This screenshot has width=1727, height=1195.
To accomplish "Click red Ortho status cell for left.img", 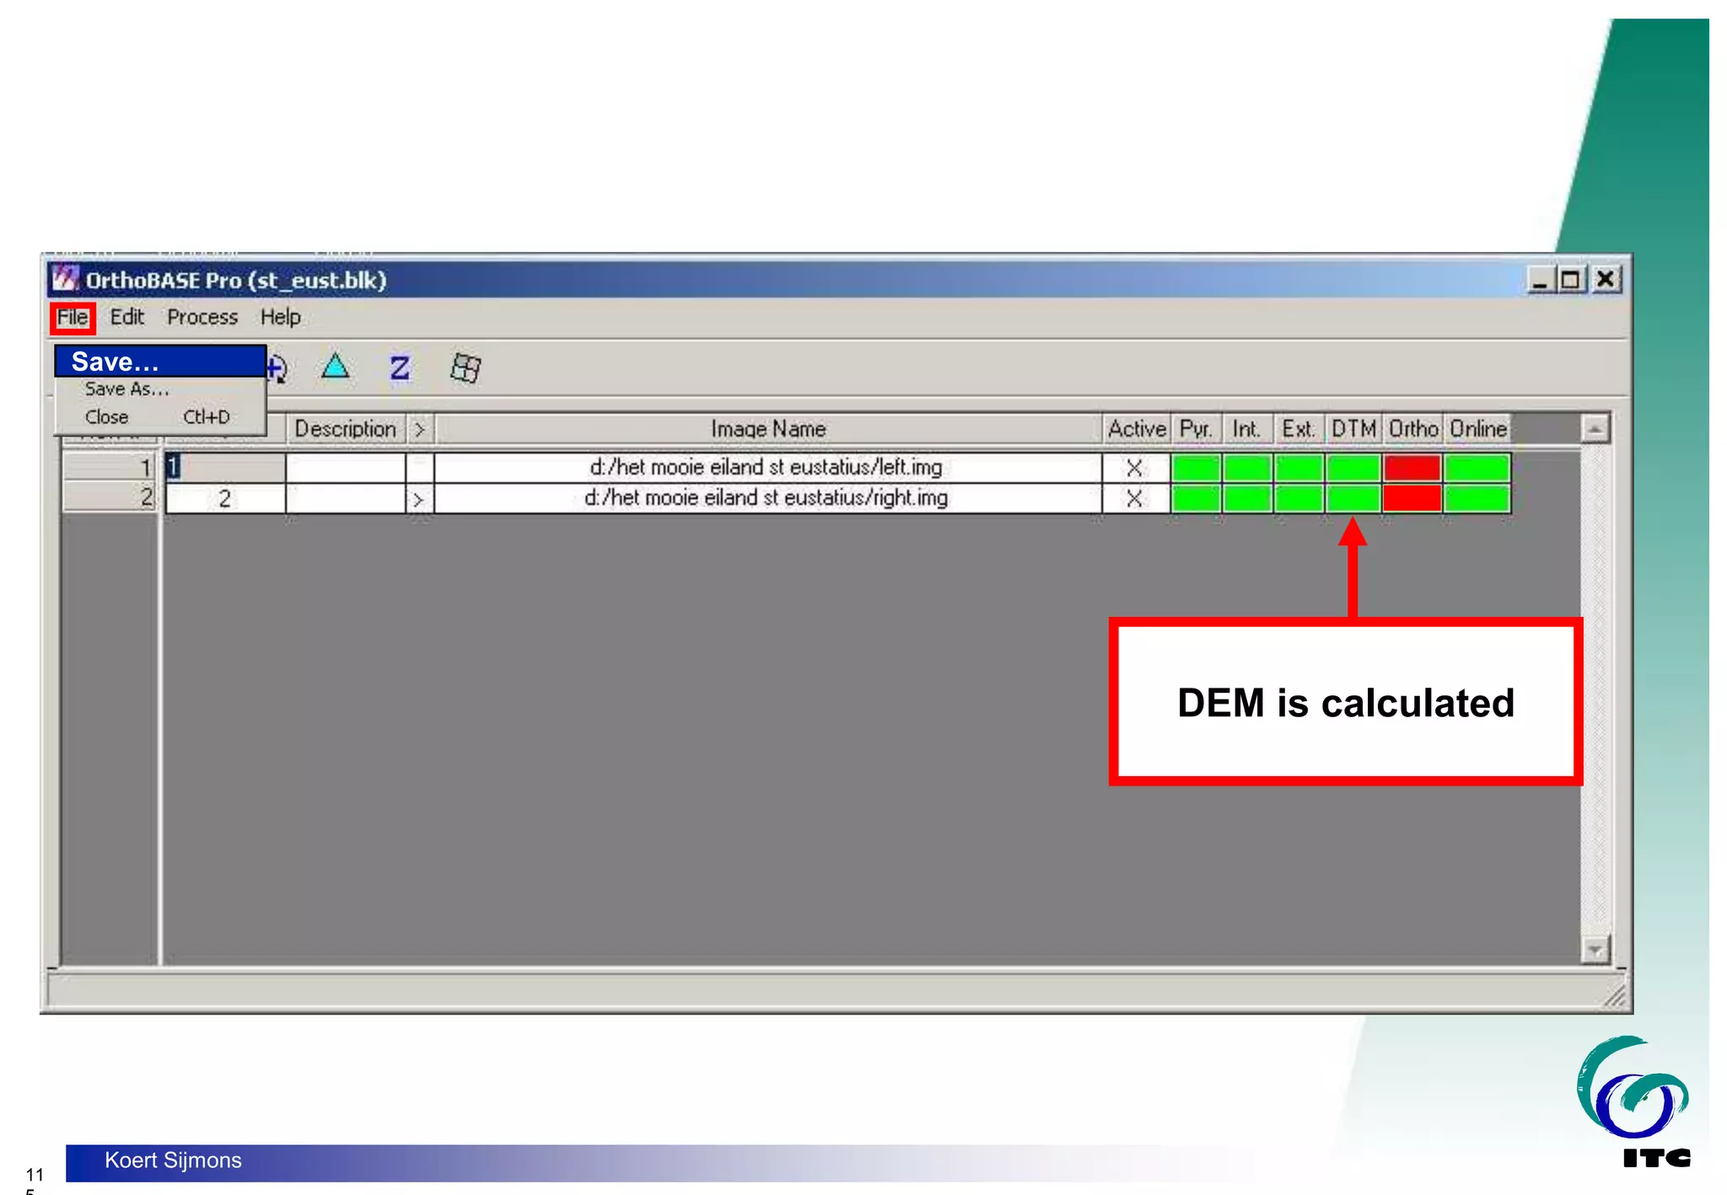I will click(x=1412, y=468).
